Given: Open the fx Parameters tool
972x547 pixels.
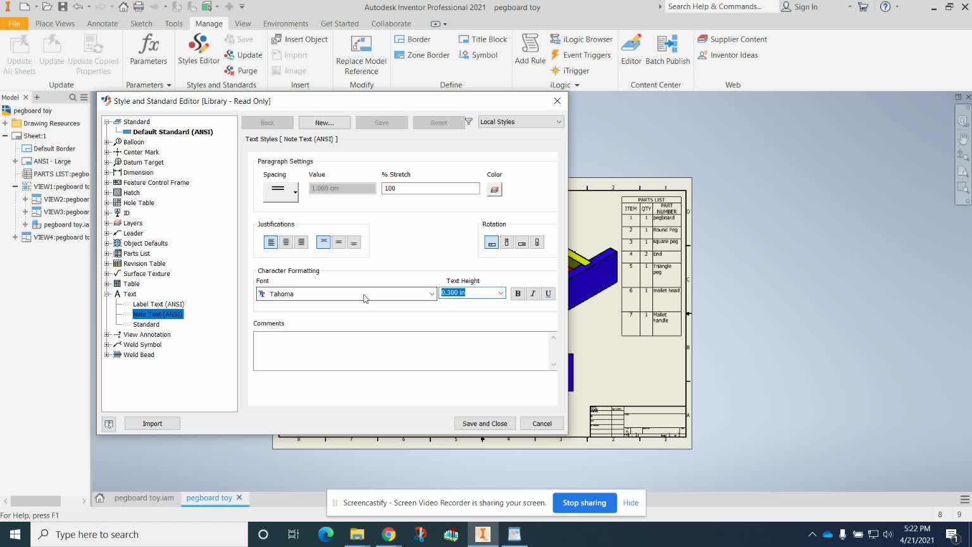Looking at the screenshot, I should (148, 49).
